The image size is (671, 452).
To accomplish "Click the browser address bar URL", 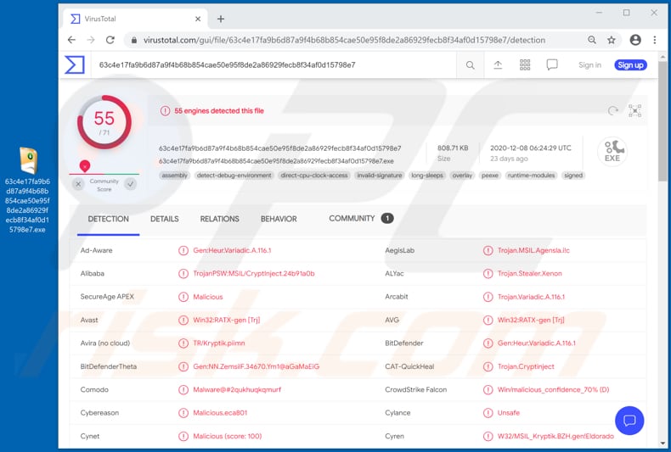I will [x=344, y=40].
